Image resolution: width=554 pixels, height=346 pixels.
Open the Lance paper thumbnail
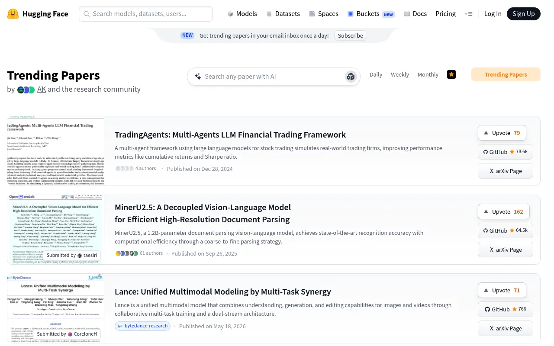click(x=56, y=308)
